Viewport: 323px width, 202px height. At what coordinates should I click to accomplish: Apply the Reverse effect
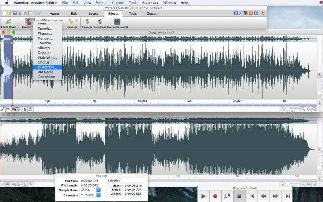87,23
